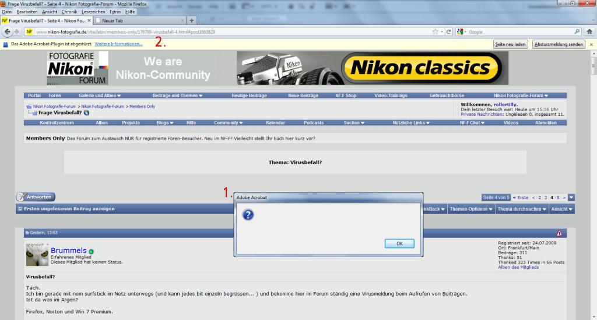This screenshot has height=320, width=597.
Task: Click Seite neu laden button
Action: [510, 44]
